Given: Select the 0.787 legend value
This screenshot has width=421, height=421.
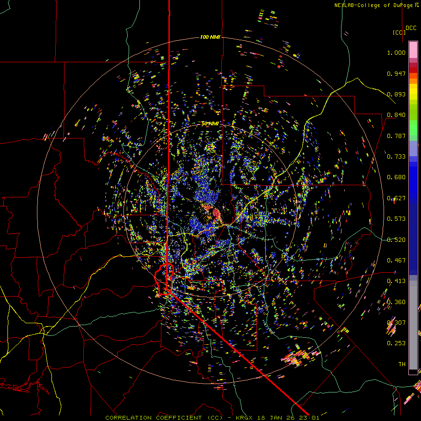Looking at the screenshot, I should (396, 136).
